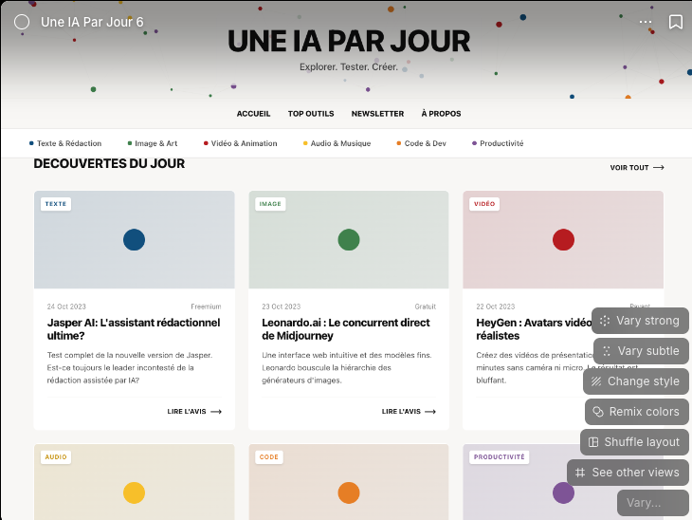Screen dimensions: 692x520
Task: Click LIRE L'AVIS under Jasper AI
Action: (x=194, y=412)
